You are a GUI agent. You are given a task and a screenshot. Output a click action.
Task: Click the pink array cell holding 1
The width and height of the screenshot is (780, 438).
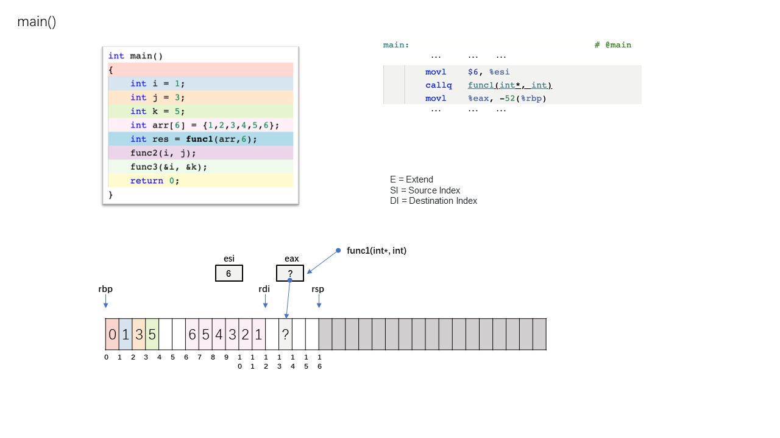[x=259, y=334]
